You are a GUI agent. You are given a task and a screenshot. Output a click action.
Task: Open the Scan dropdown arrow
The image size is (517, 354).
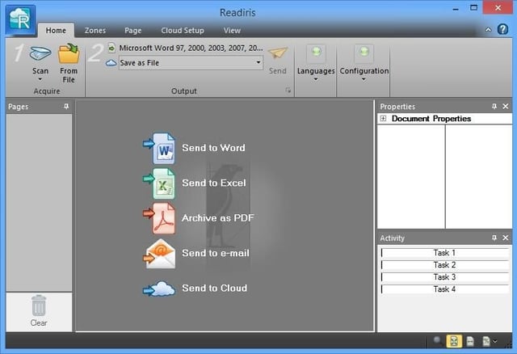click(x=40, y=79)
